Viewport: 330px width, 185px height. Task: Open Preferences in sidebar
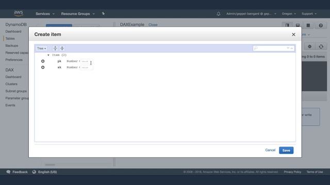point(14,60)
